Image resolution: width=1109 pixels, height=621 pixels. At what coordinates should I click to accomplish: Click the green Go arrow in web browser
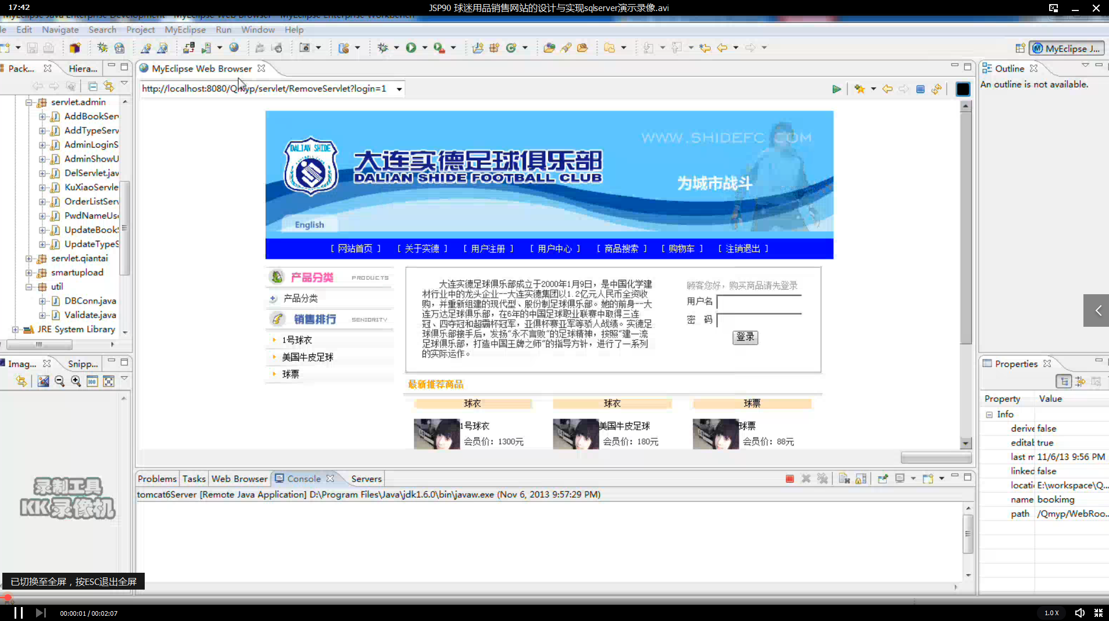[x=836, y=89]
